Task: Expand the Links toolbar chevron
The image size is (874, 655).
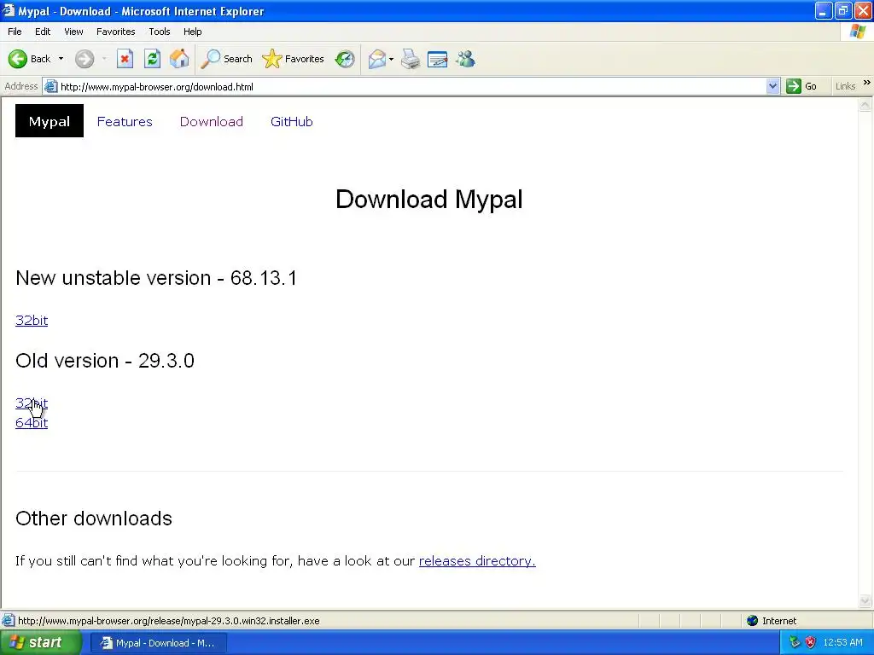Action: (x=867, y=83)
